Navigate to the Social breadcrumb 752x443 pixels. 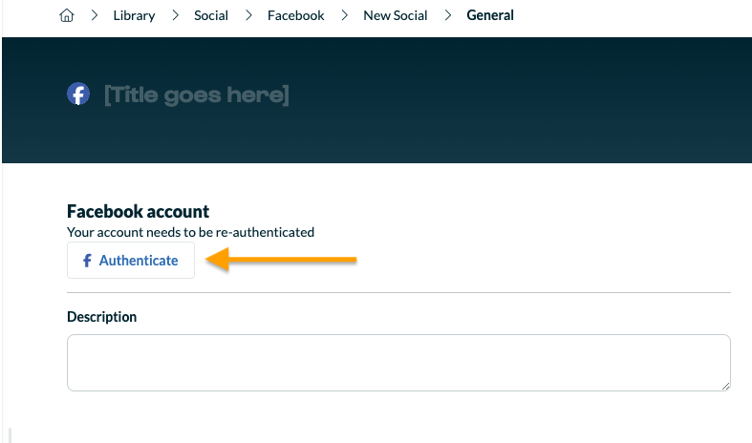click(x=211, y=15)
